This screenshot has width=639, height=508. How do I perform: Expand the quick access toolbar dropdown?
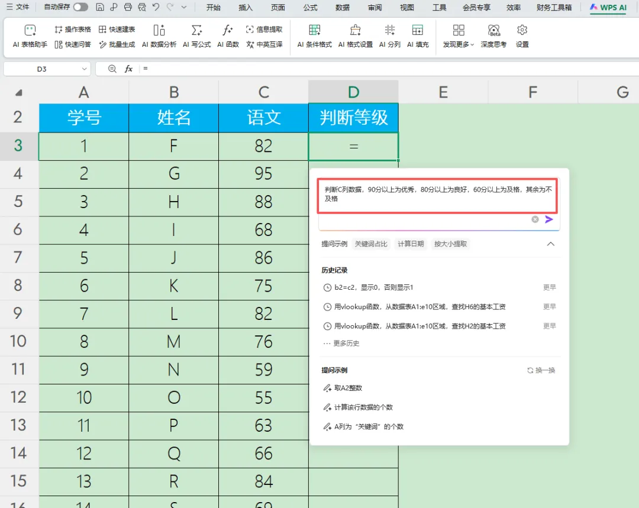[184, 7]
